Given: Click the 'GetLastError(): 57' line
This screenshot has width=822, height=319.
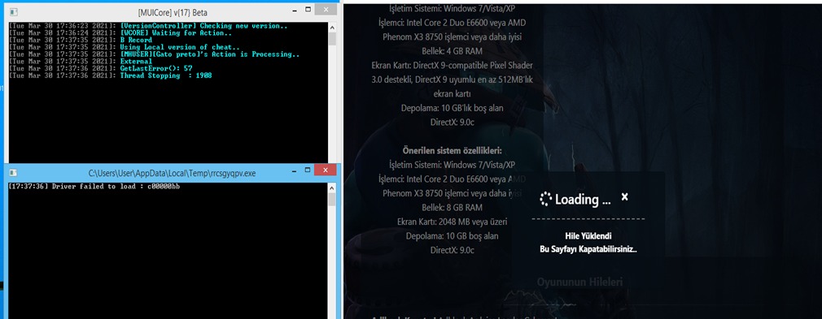Looking at the screenshot, I should 101,68.
